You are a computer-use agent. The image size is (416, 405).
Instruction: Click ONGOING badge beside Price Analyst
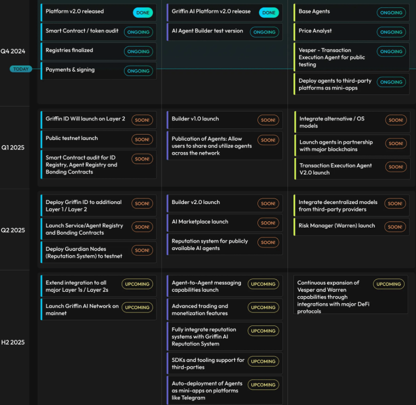391,32
